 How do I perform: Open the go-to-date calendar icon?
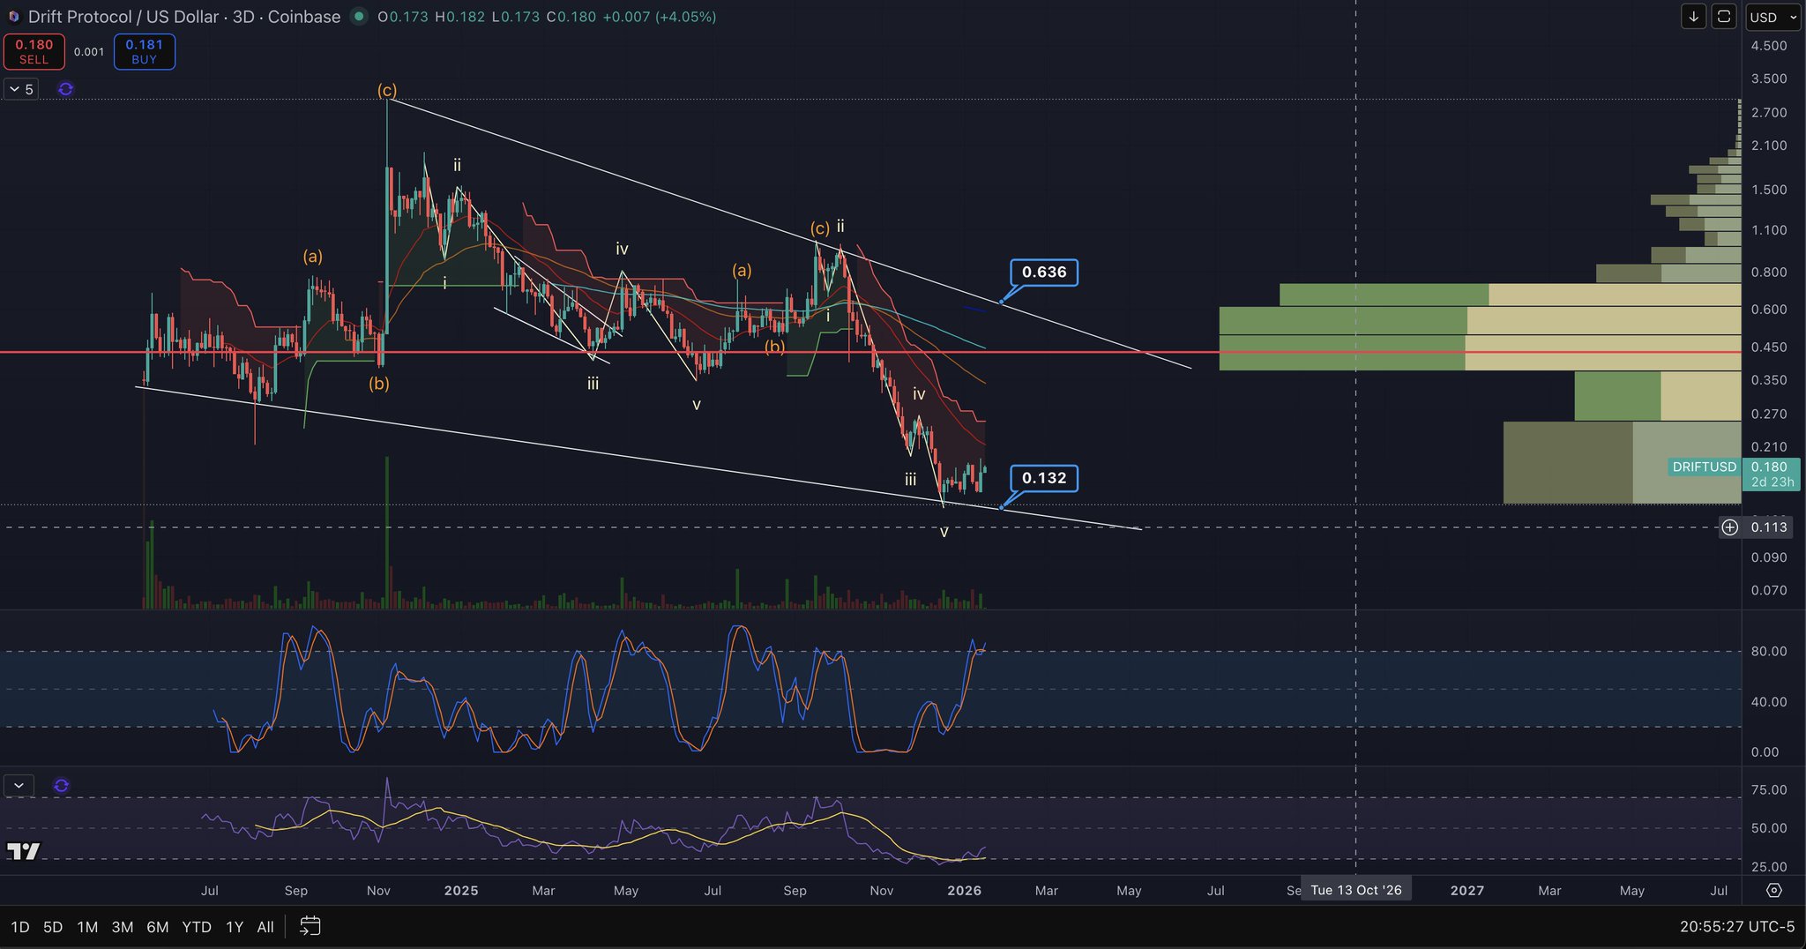tap(310, 926)
